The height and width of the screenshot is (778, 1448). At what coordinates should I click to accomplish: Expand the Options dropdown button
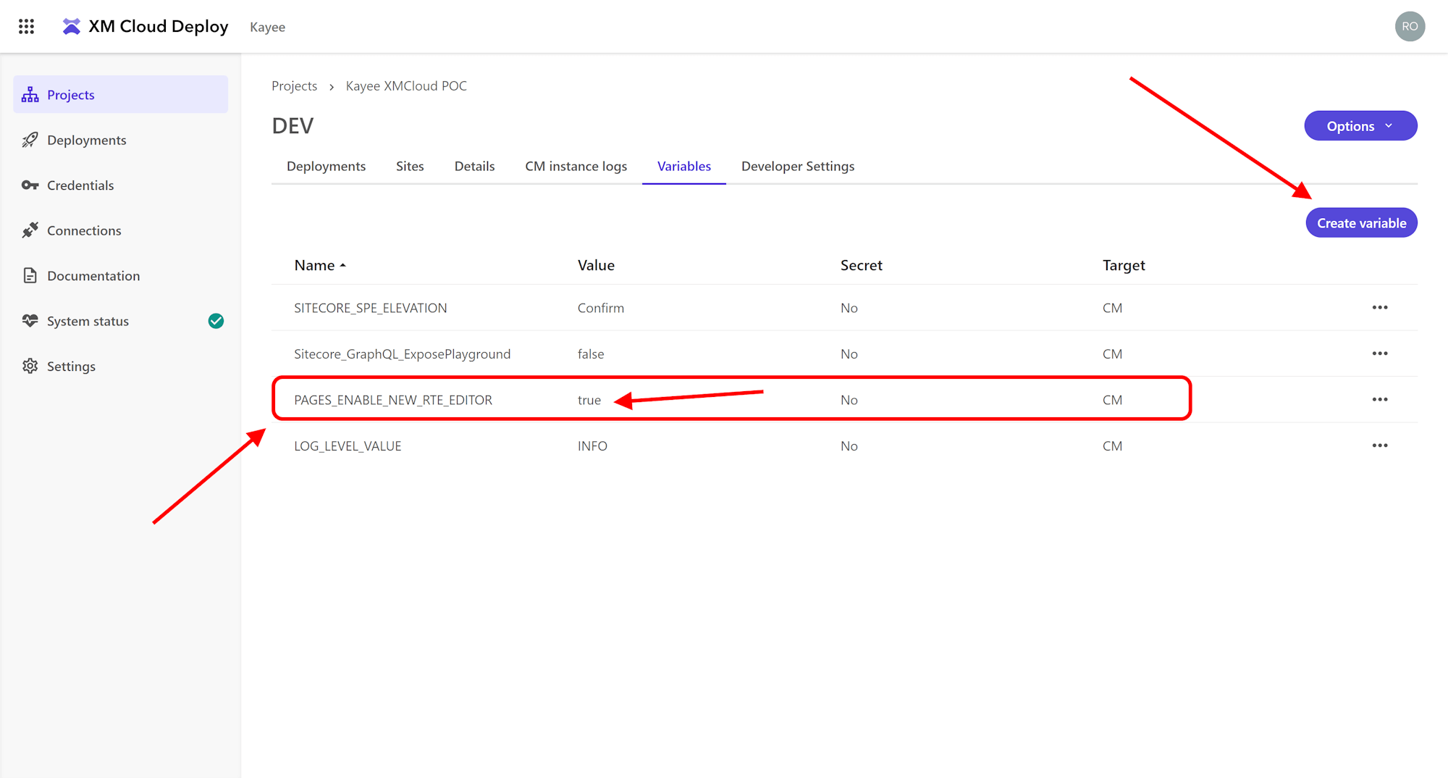(x=1360, y=126)
